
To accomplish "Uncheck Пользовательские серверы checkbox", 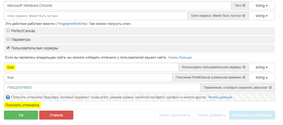I will click(x=8, y=48).
